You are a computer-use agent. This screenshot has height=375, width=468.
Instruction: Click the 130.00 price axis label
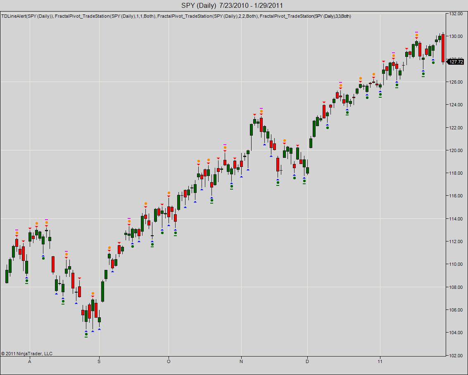[x=456, y=36]
